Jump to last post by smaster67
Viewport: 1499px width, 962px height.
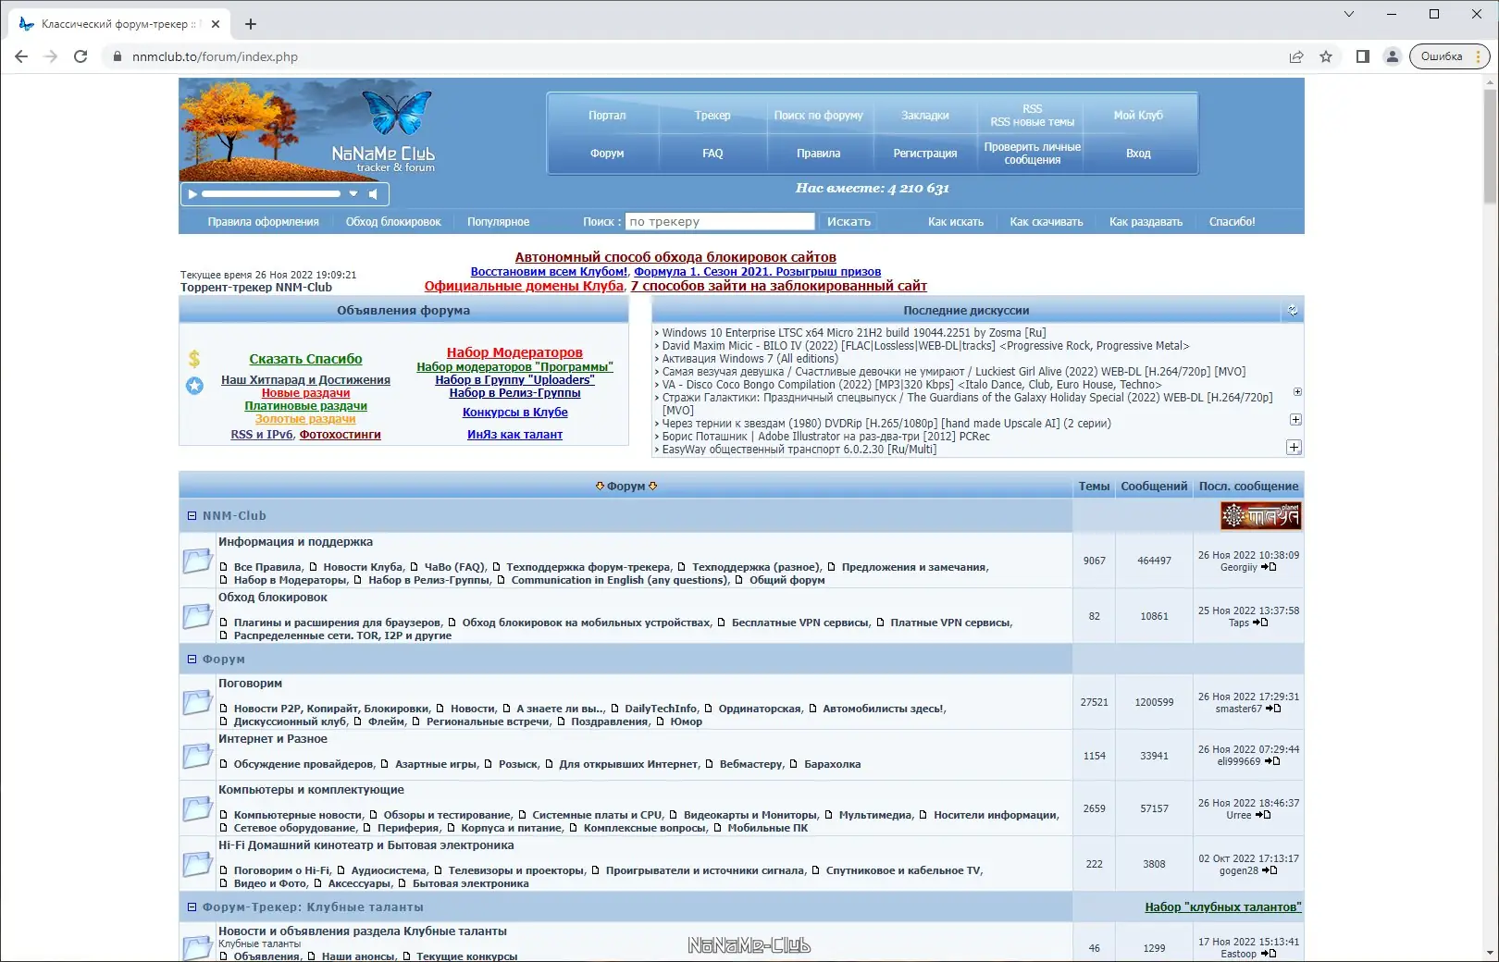pos(1273,709)
